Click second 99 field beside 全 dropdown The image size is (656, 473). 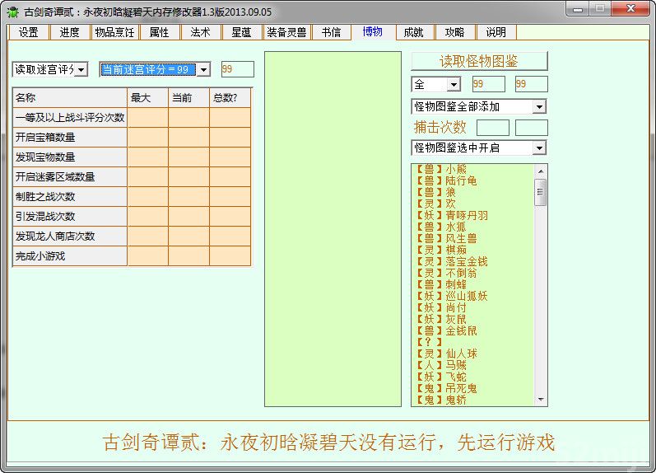point(532,84)
